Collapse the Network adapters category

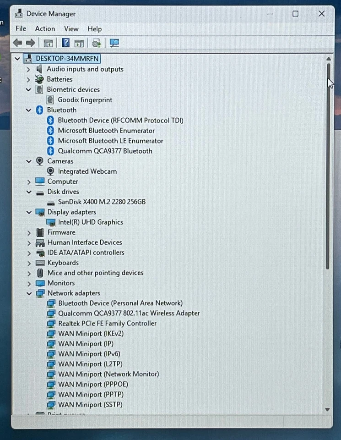pos(29,293)
